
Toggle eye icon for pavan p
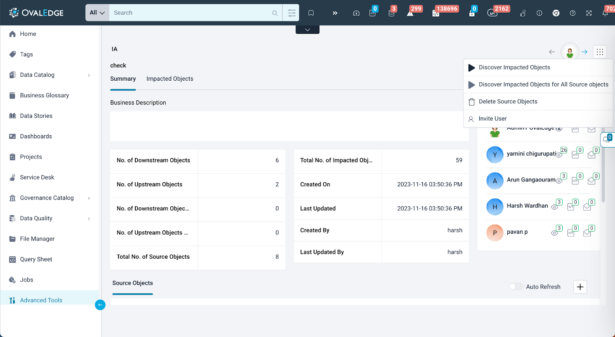555,233
